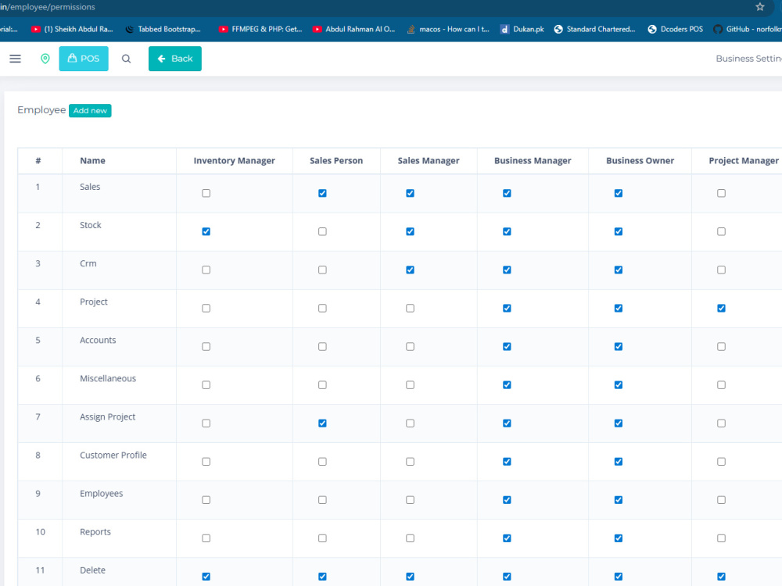The height and width of the screenshot is (586, 782).
Task: Uncheck Crm for Business Owner
Action: [619, 270]
